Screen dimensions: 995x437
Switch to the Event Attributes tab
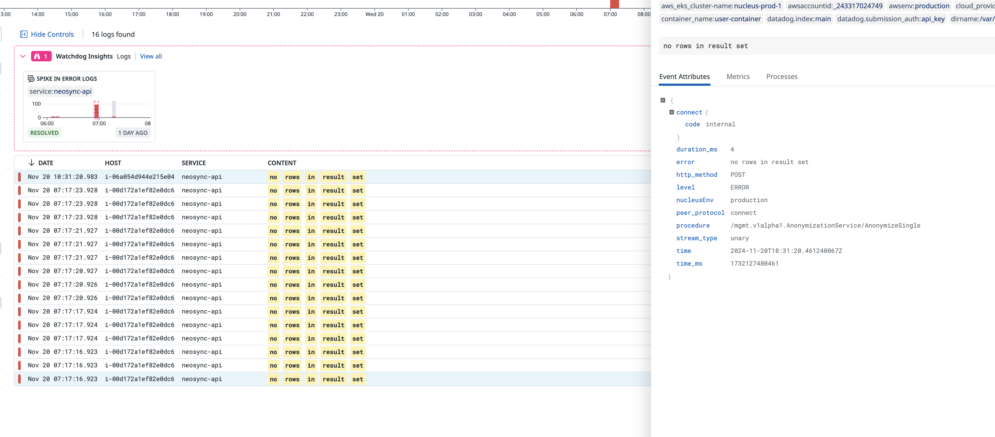[684, 77]
